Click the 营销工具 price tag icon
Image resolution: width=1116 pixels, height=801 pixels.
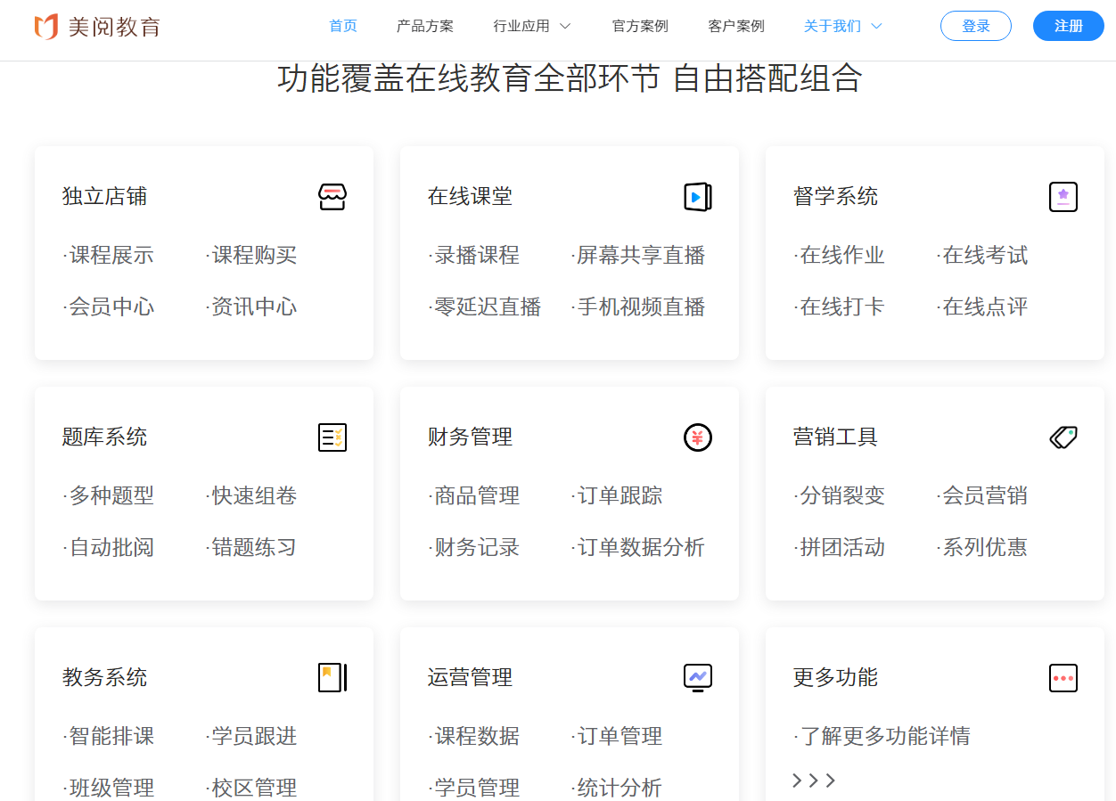click(x=1063, y=437)
